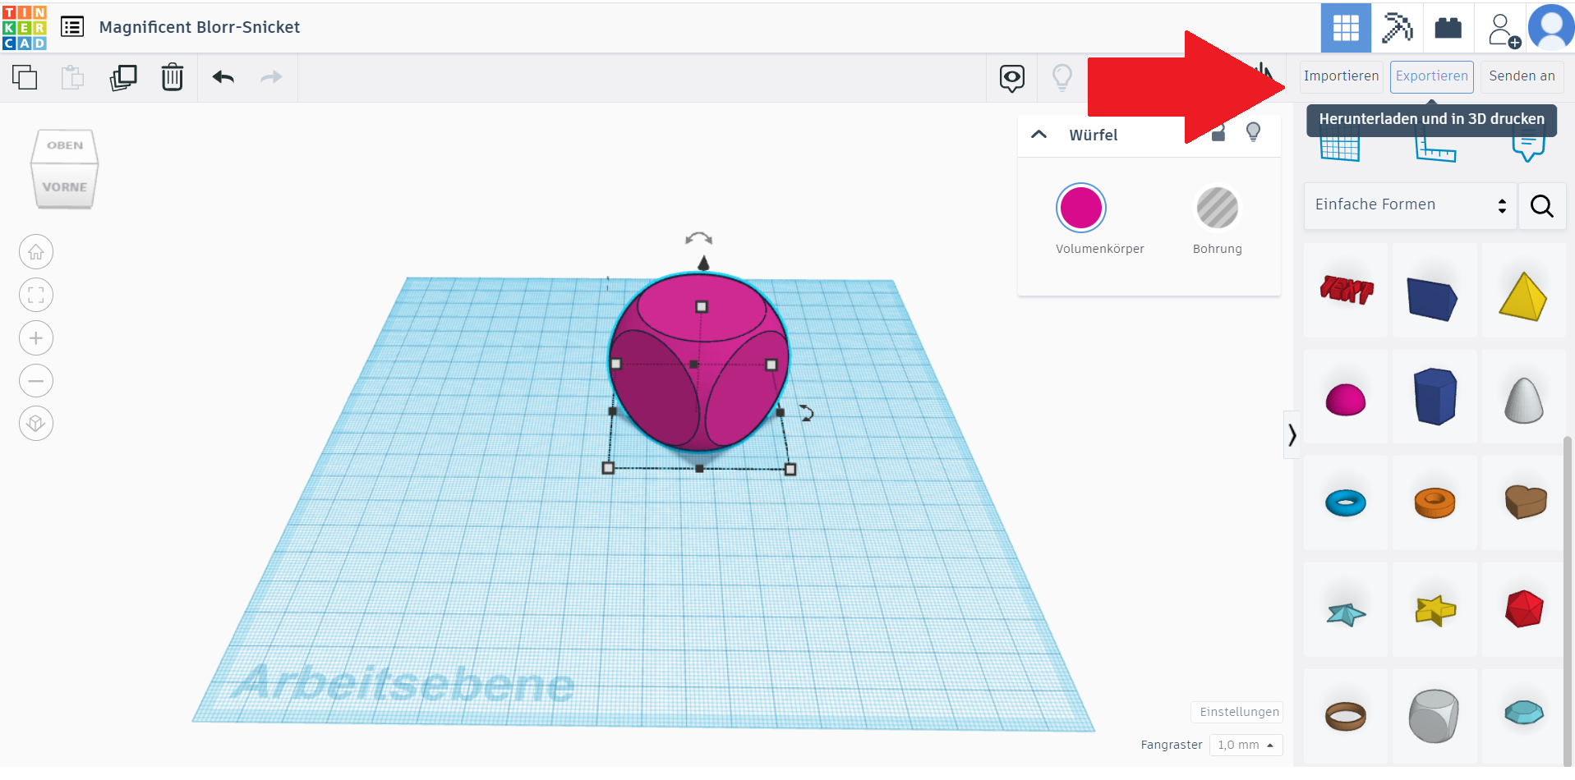Open Einfache Formen shape category dropdown

(x=1410, y=205)
